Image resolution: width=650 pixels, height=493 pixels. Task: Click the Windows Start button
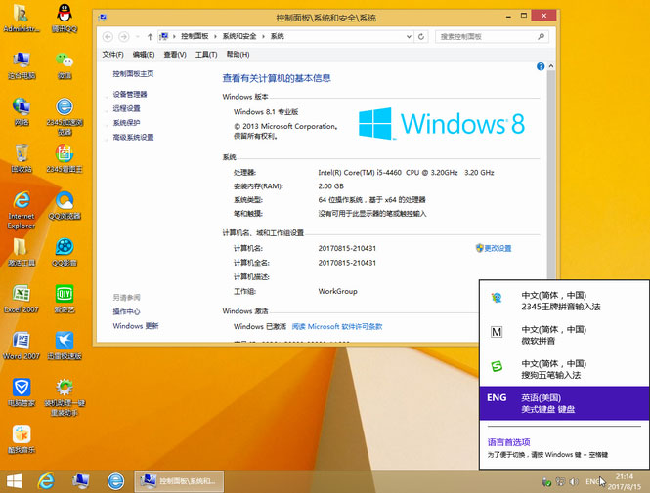pyautogui.click(x=15, y=481)
